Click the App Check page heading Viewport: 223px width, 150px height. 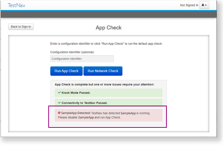[109, 28]
